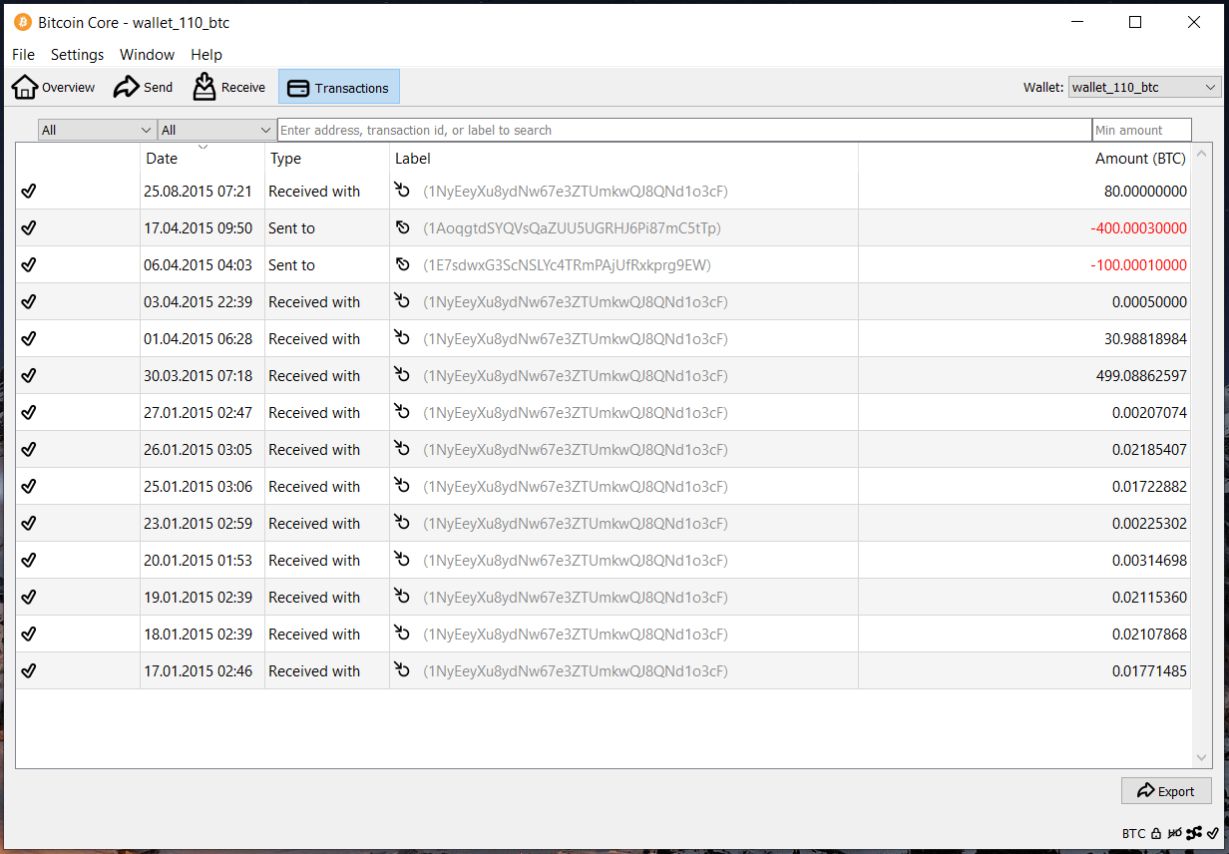
Task: Select the 80.00000000 amount cell
Action: pos(1024,191)
